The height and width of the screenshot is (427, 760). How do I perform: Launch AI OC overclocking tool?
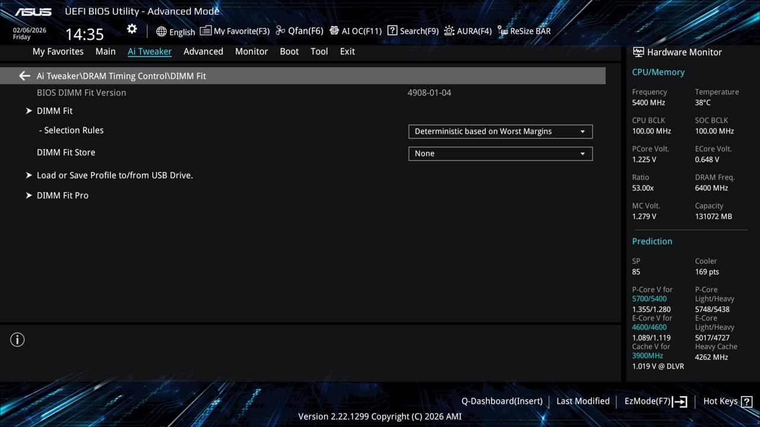(355, 31)
